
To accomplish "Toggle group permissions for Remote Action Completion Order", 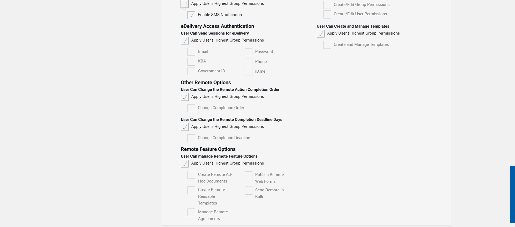I will coord(185,97).
